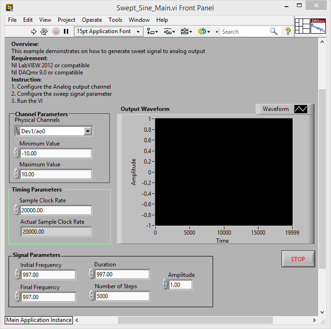Open the View menu

coord(45,20)
